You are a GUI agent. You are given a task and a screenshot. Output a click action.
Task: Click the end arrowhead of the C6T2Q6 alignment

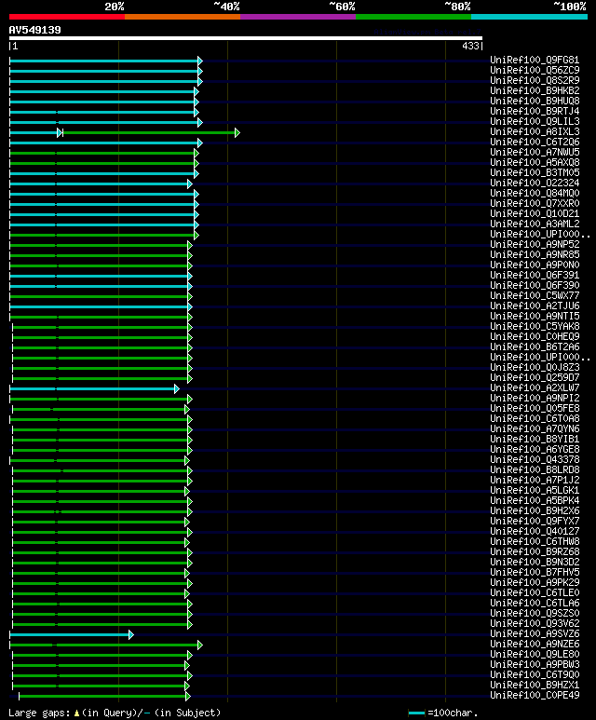(200, 143)
